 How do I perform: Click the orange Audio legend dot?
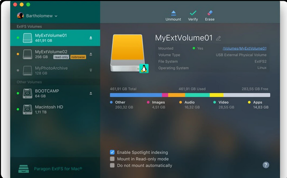pos(181,103)
